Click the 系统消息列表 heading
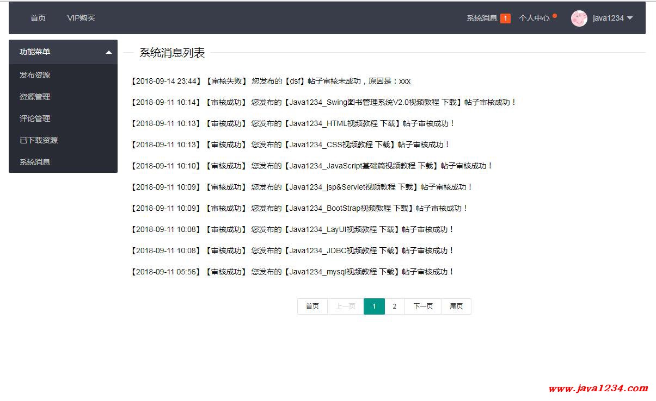Screen dimensions: 656x401 point(172,53)
